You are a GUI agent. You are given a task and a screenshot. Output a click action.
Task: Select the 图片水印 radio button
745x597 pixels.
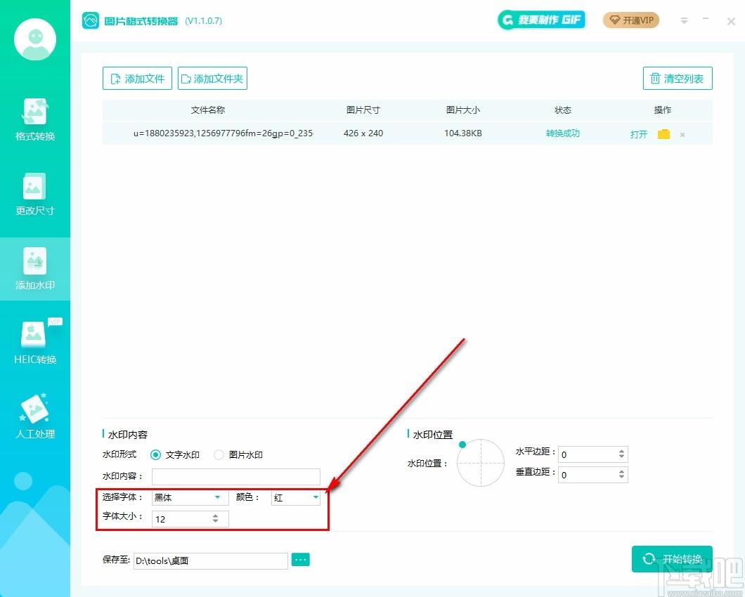click(x=219, y=454)
